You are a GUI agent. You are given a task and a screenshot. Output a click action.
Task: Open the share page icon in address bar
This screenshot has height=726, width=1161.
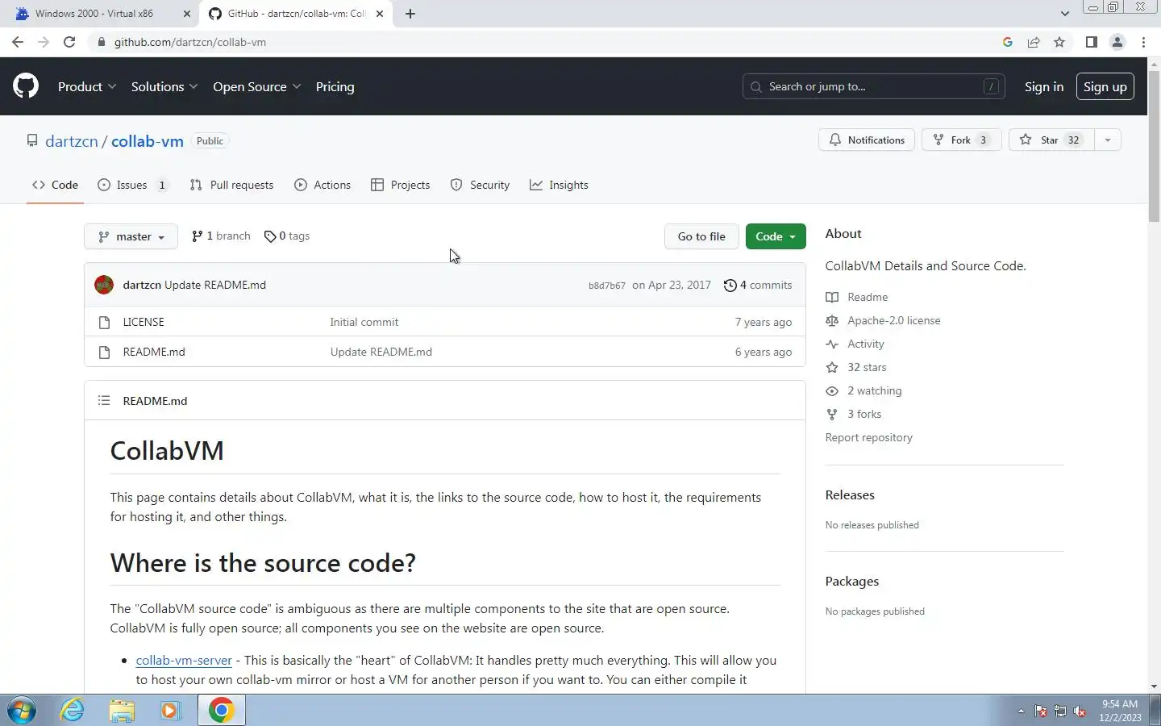pos(1034,42)
